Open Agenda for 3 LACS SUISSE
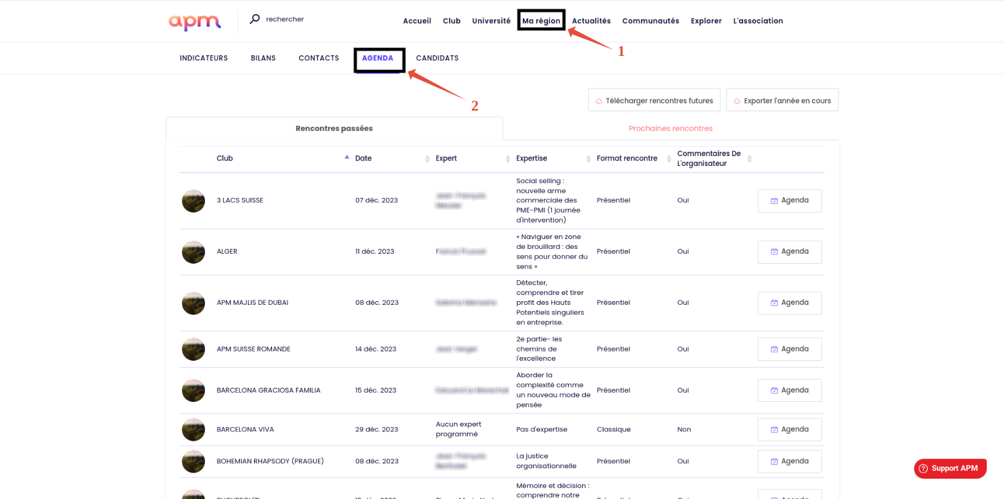 (789, 201)
